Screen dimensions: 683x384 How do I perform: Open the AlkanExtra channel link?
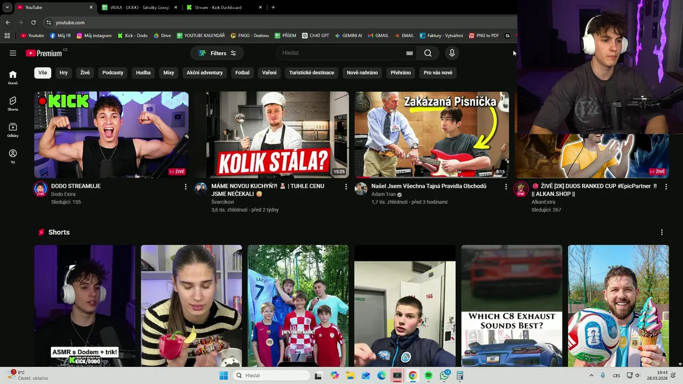(x=543, y=202)
